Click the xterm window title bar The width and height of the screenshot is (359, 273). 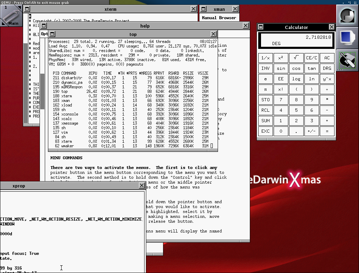point(110,9)
